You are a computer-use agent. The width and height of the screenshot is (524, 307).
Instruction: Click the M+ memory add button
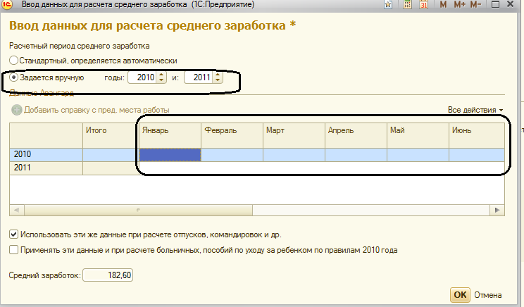459,5
